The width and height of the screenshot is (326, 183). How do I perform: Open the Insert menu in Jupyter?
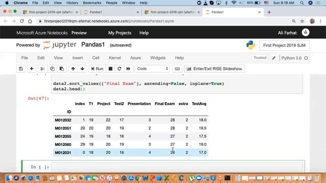[x=77, y=58]
